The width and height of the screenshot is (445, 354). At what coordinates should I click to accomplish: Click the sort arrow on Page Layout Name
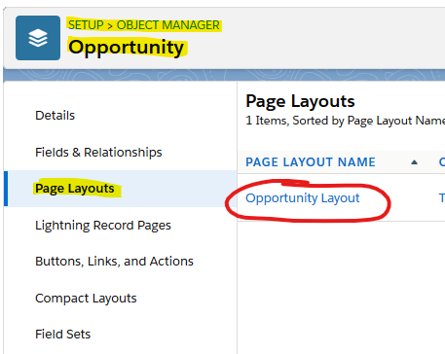click(x=414, y=162)
